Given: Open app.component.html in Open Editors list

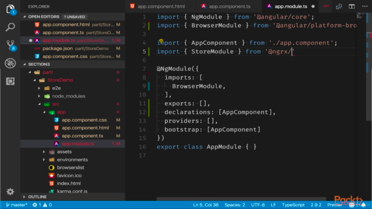Looking at the screenshot, I should coord(73,24).
